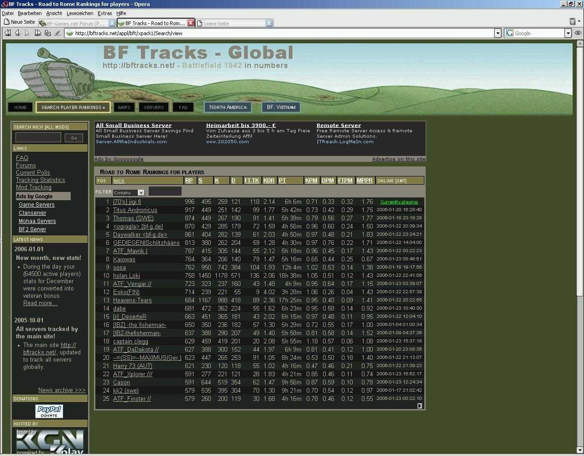
Task: Click the Go button in nick search
Action: click(x=73, y=138)
